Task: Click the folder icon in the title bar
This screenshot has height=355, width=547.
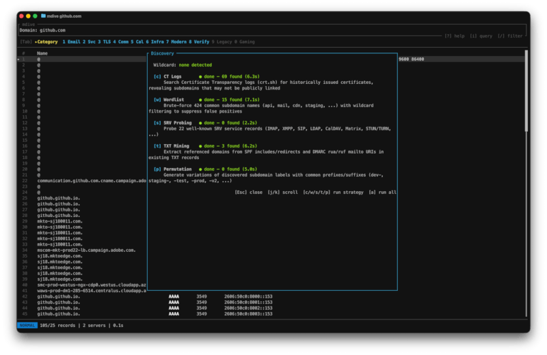Action: (x=43, y=16)
